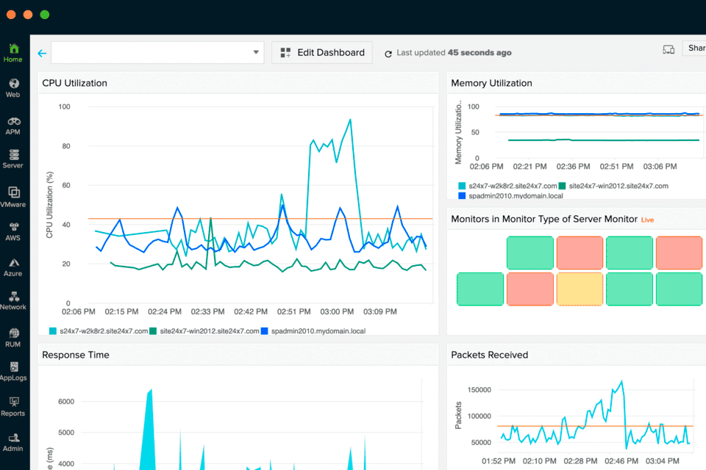The width and height of the screenshot is (706, 470).
Task: Open Azure monitoring icon
Action: (x=13, y=267)
